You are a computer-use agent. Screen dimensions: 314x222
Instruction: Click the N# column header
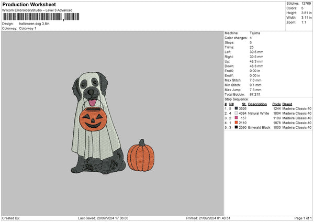click(231, 104)
